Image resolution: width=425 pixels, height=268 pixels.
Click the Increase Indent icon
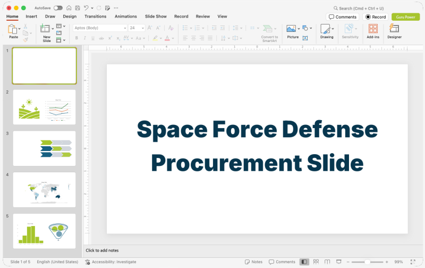[223, 28]
